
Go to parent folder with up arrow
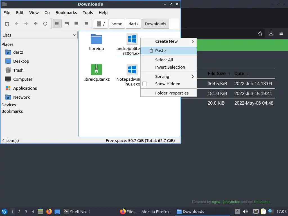pos(36,24)
